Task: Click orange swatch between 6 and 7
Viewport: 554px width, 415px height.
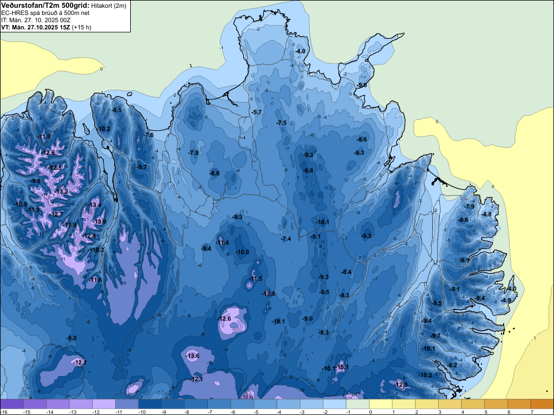Action: (x=520, y=404)
